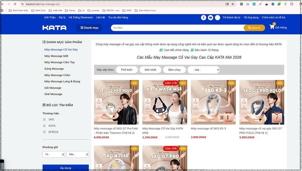Tick the KATA brand checkbox
Viewport: 302px width, 171px height.
[44, 126]
